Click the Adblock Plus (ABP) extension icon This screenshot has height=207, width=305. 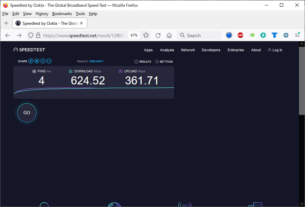coord(240,35)
